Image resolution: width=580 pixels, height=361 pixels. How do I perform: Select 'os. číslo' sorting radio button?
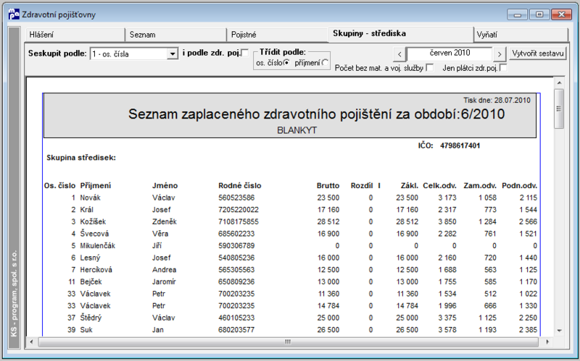click(x=286, y=63)
